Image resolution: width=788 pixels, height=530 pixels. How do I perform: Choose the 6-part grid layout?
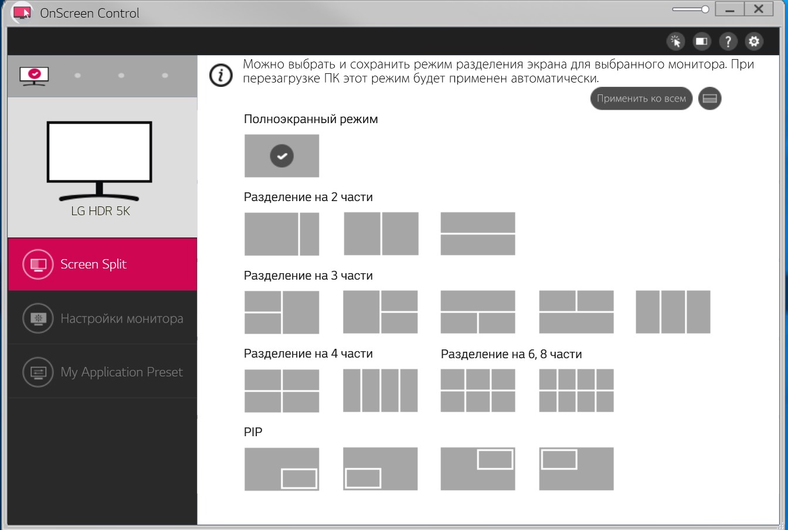[478, 390]
